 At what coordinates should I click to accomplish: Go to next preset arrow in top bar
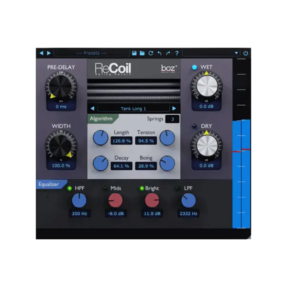click(49, 53)
